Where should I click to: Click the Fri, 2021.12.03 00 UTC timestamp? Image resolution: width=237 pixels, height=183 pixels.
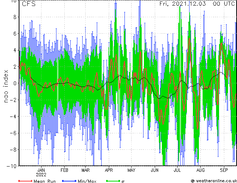pyautogui.click(x=197, y=4)
